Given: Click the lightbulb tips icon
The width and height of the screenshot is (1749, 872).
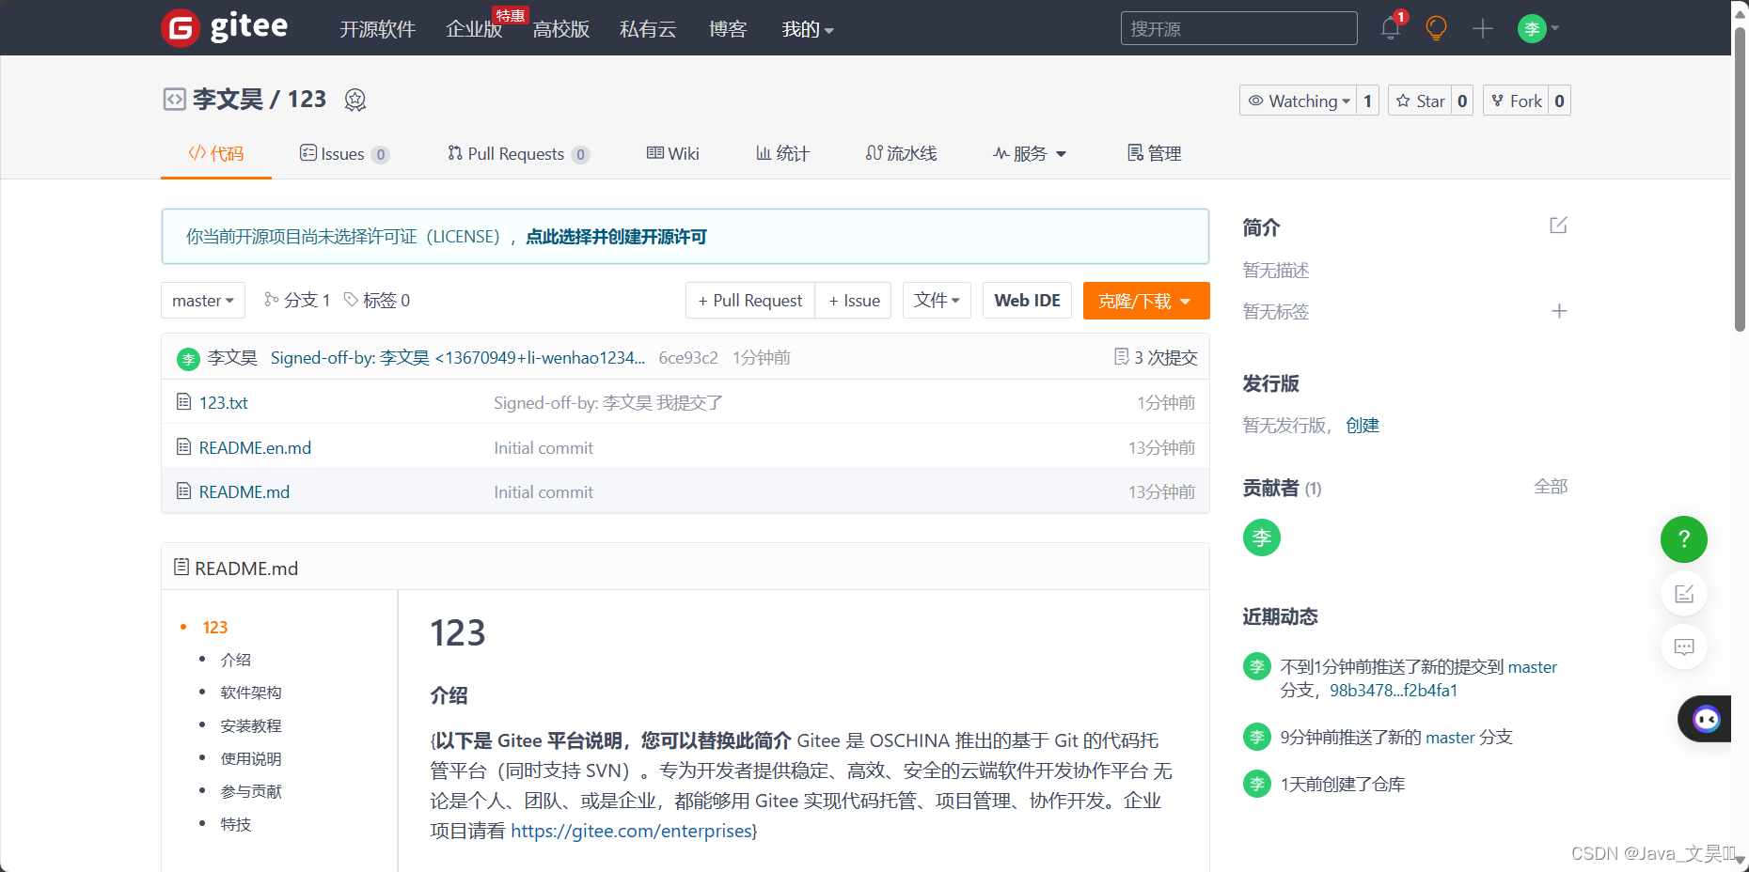Looking at the screenshot, I should (x=1436, y=28).
